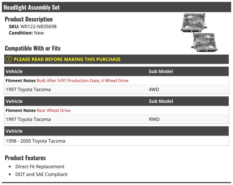This screenshot has height=185, width=233.
Task: Click the yellow warning exclamation icon
Action: click(9, 59)
